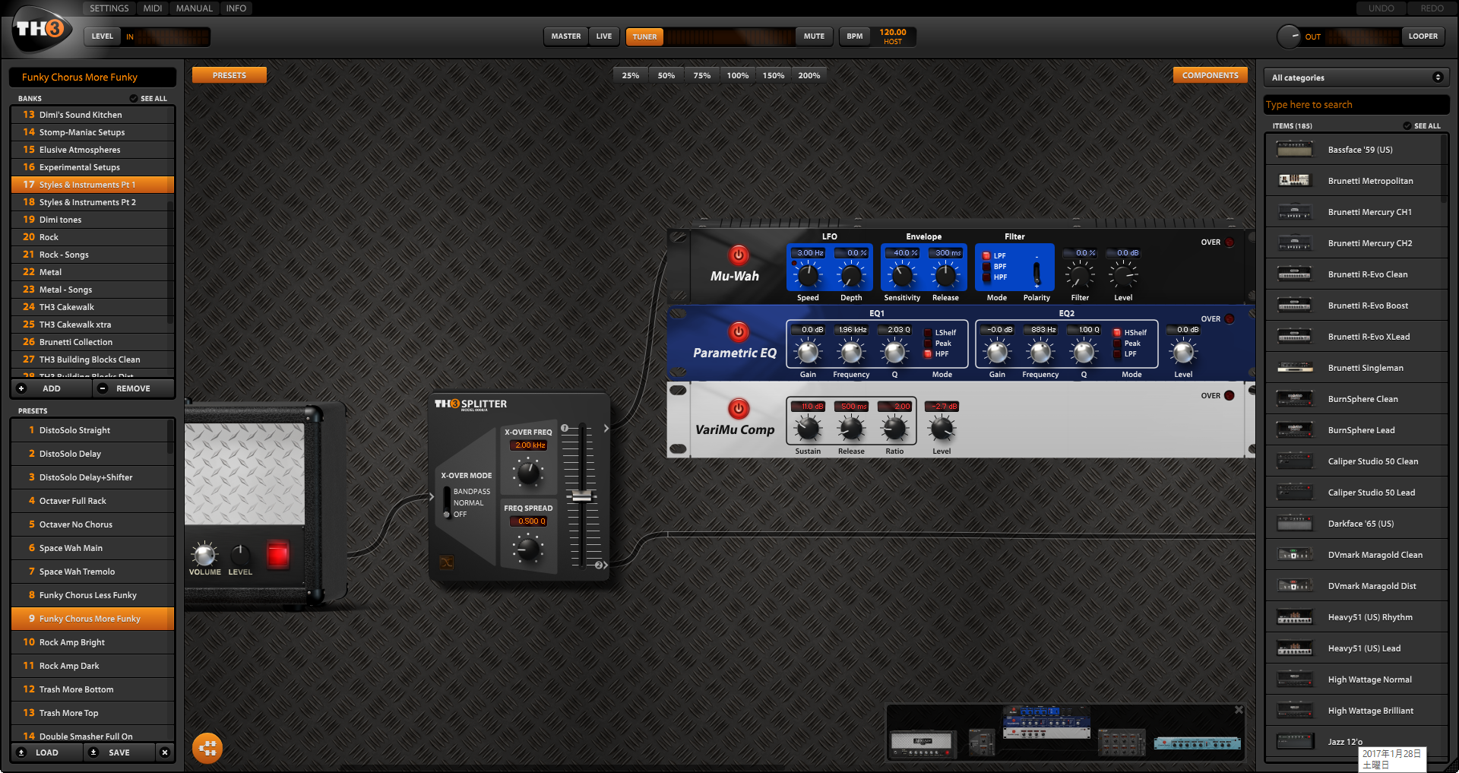Click the red amp power switch
Image resolution: width=1459 pixels, height=773 pixels.
[x=277, y=554]
